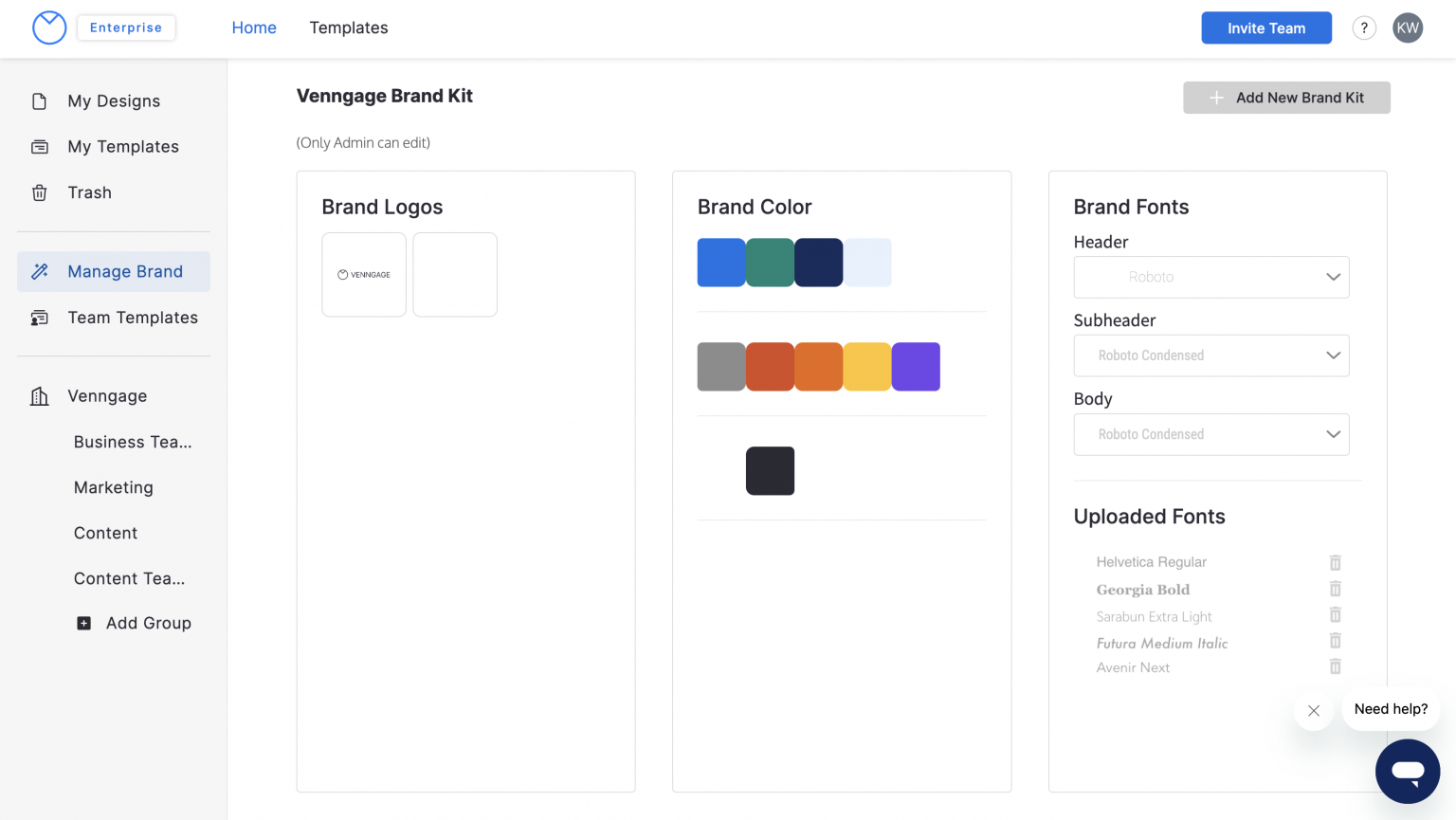The image size is (1456, 820).
Task: Open Trash in the sidebar
Action: pyautogui.click(x=90, y=192)
